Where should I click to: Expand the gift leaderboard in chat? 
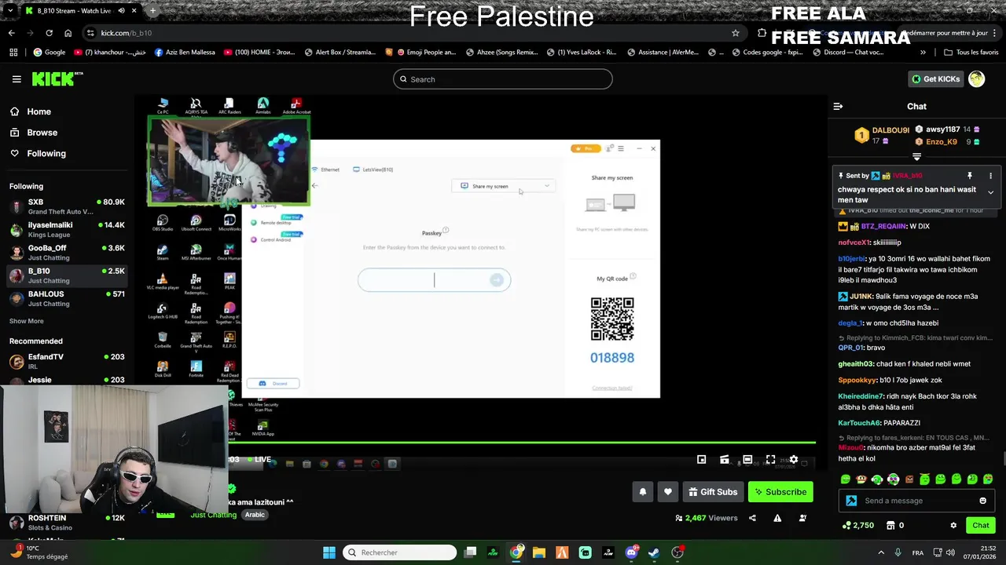tap(916, 157)
